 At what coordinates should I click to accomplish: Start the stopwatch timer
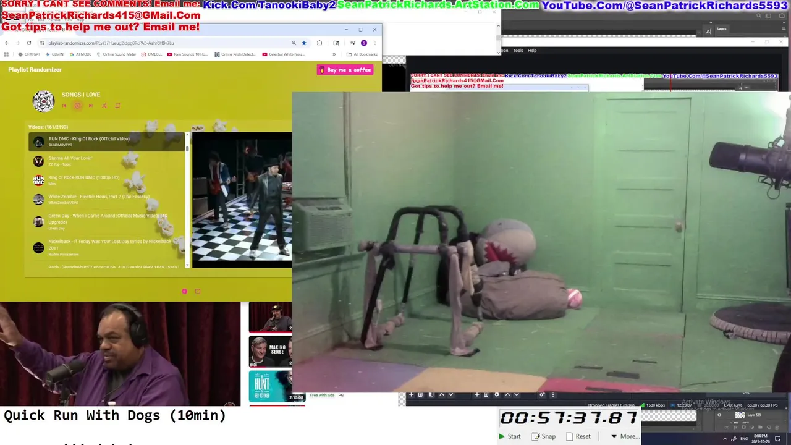pyautogui.click(x=510, y=436)
